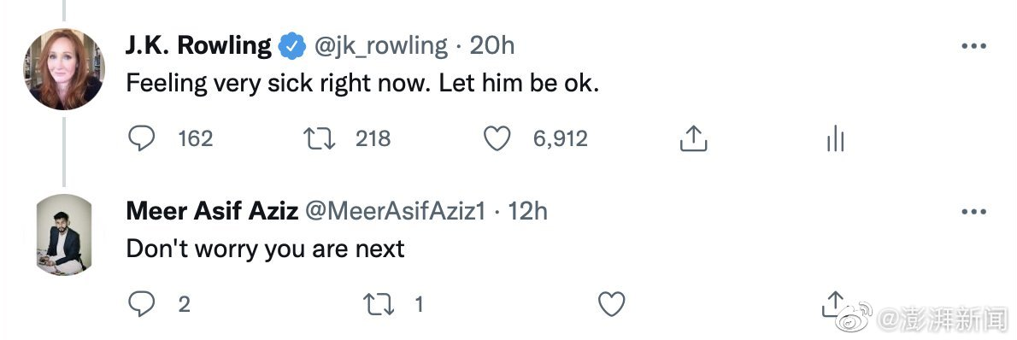Like the tweet with 6,912 likes
The image size is (1017, 340).
click(x=497, y=138)
